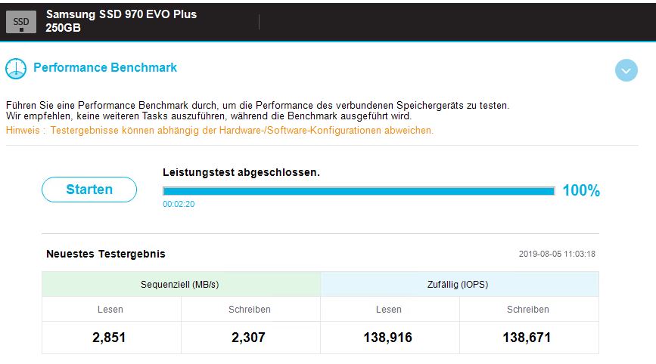
Task: Click the elapsed time 00:02:20
Action: point(179,204)
